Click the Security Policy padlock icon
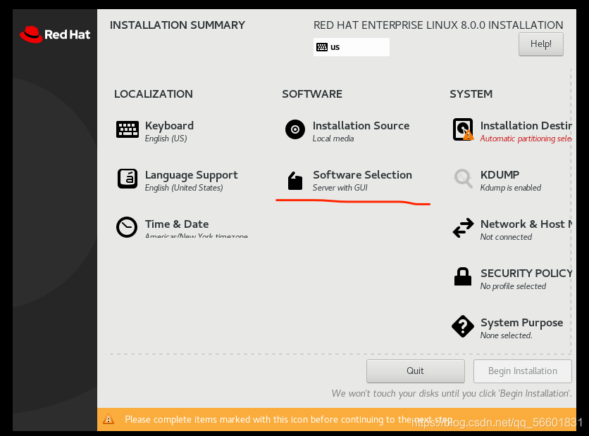The height and width of the screenshot is (436, 589). click(x=463, y=276)
